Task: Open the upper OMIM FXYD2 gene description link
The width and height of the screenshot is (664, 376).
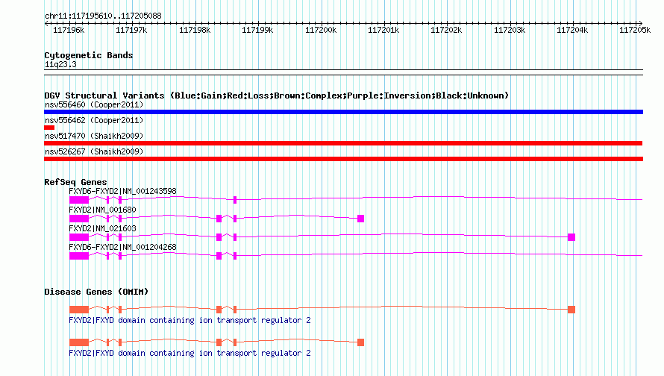Action: pos(190,320)
